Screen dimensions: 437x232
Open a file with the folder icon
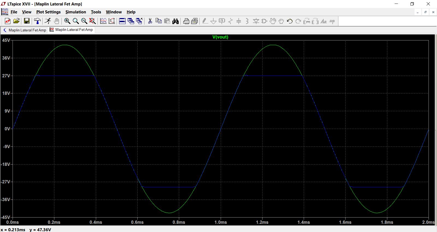coord(16,21)
